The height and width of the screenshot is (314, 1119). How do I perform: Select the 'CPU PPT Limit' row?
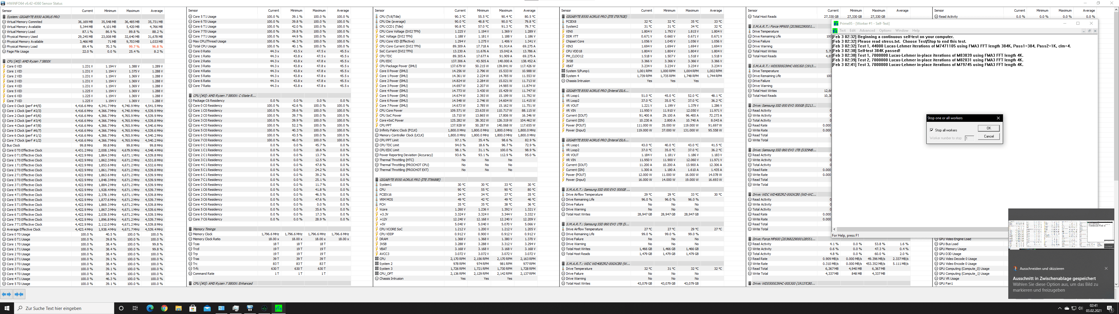coord(456,140)
